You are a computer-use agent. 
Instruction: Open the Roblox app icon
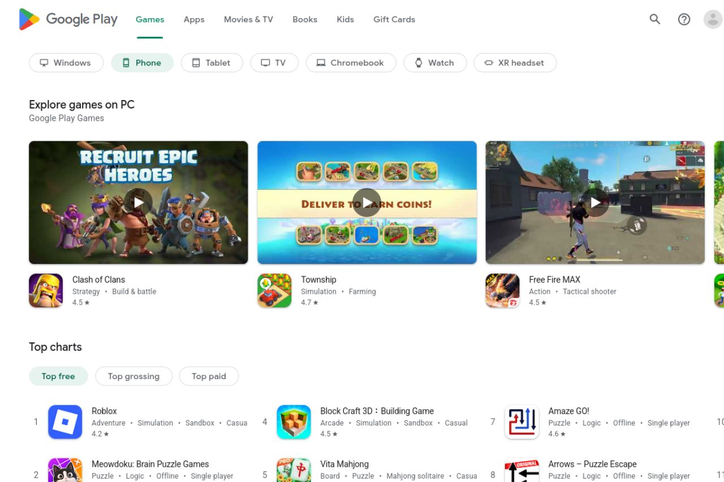[x=65, y=422]
